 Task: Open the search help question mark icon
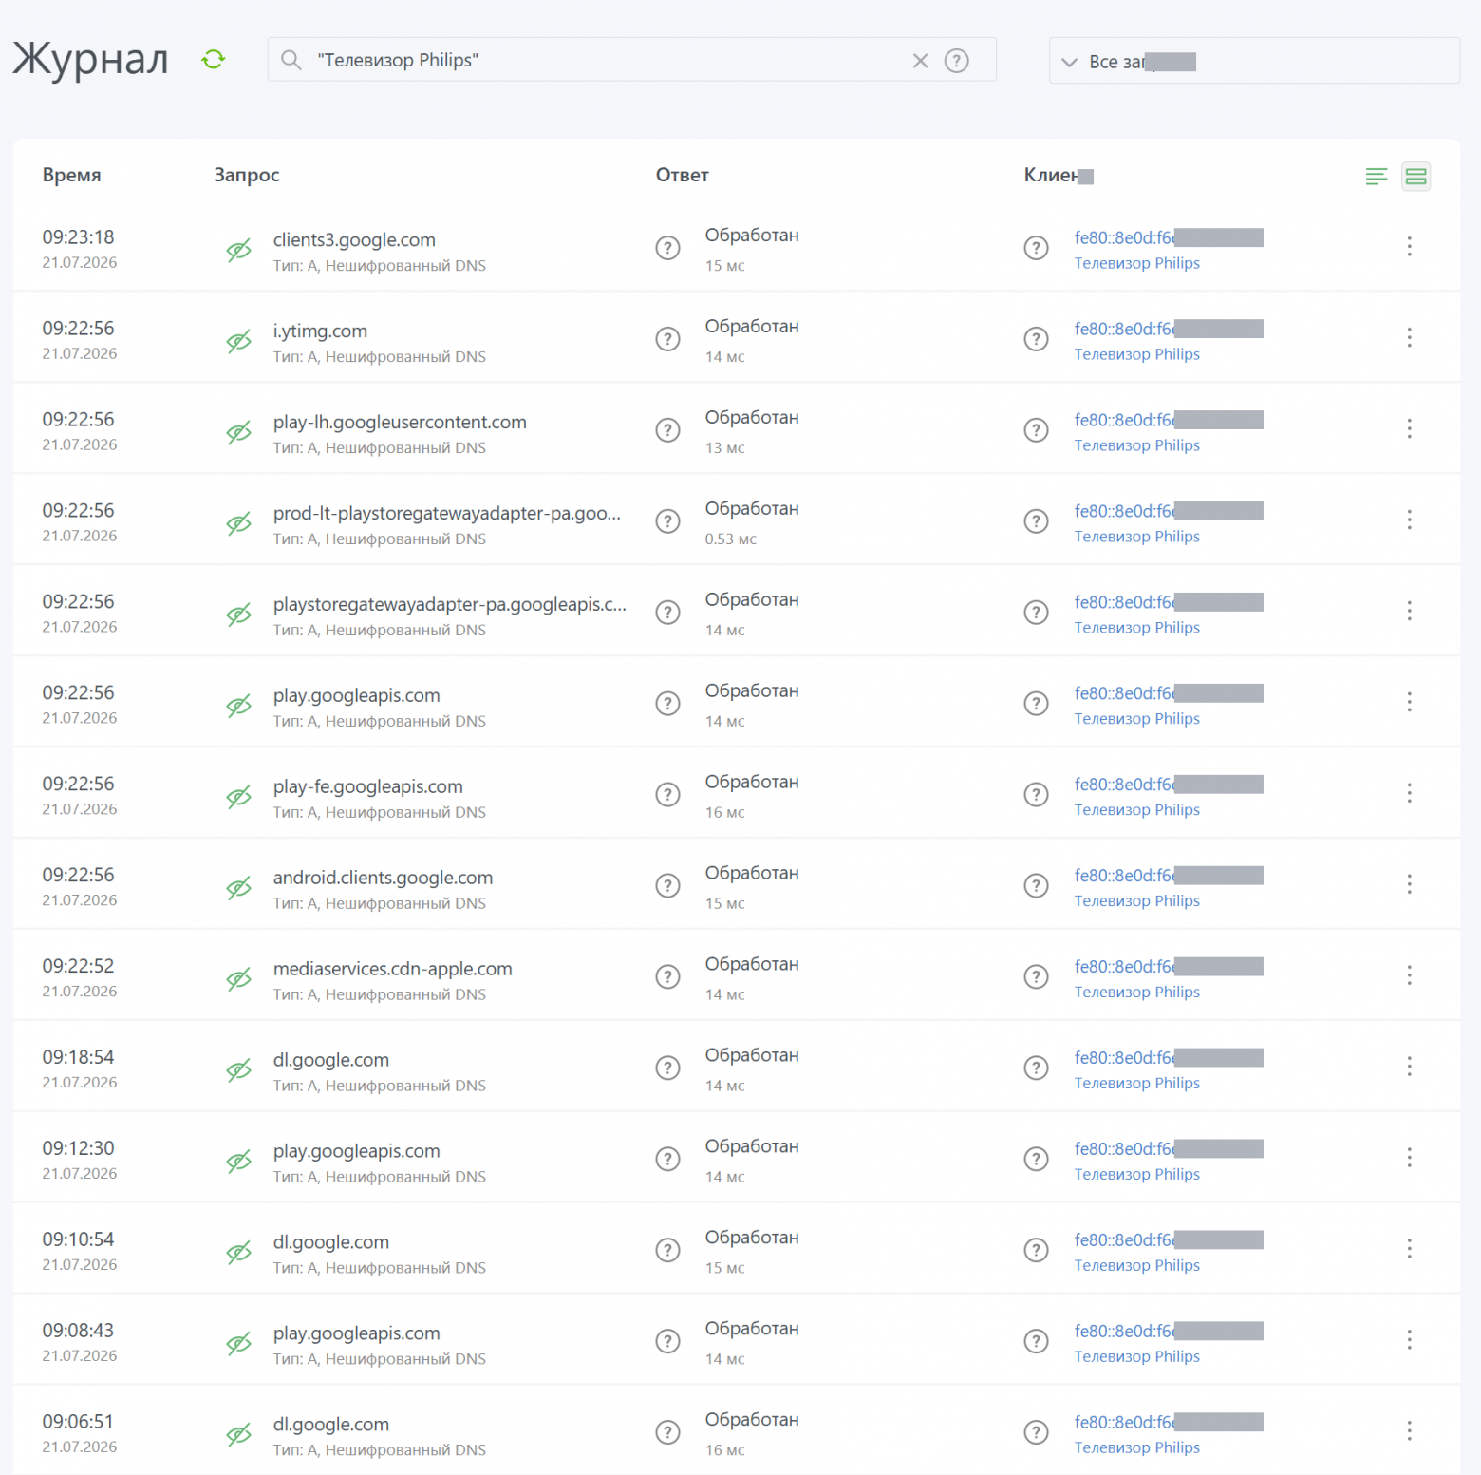pos(956,61)
